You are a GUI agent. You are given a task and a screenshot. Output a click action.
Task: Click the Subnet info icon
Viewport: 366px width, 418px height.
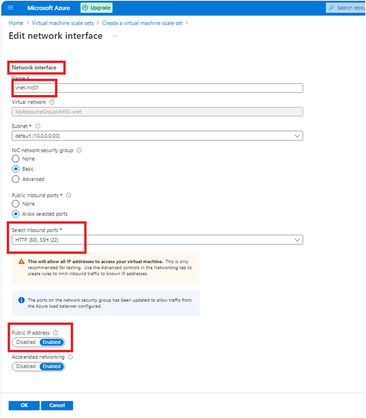click(37, 126)
